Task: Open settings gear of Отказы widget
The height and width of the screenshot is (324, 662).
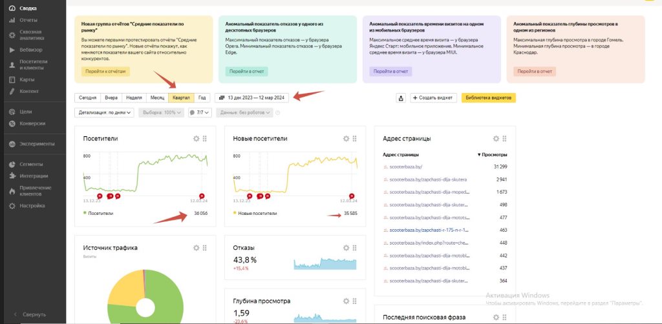Action: pos(346,248)
